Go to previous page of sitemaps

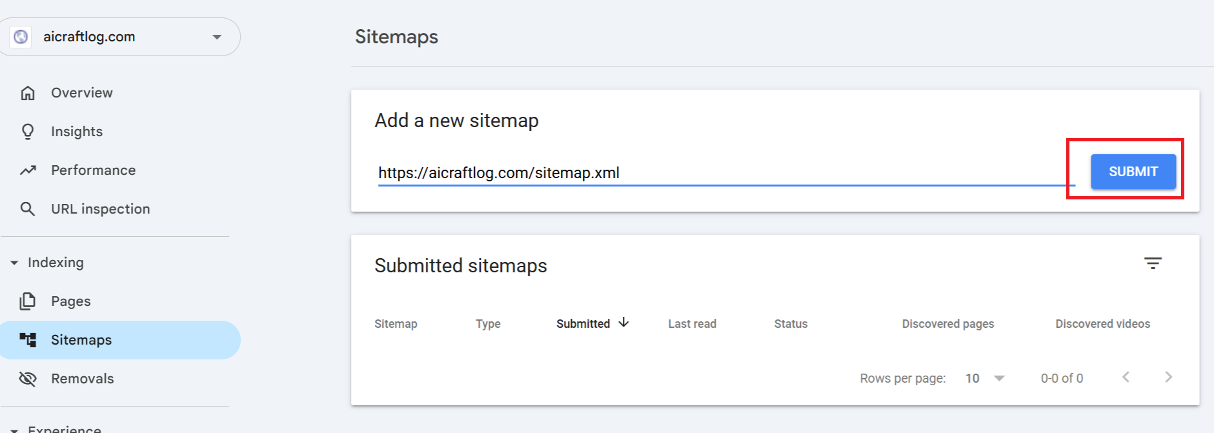coord(1126,378)
